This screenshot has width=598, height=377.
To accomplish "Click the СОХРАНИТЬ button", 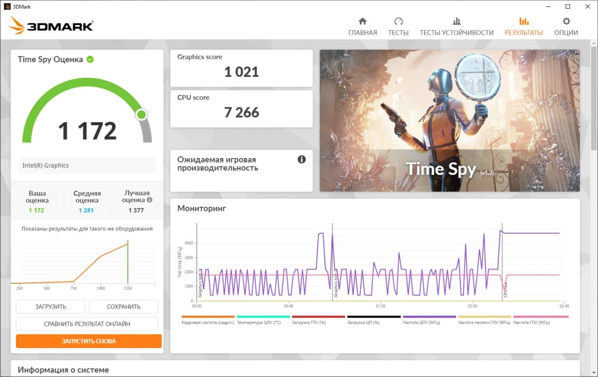I will coord(124,307).
